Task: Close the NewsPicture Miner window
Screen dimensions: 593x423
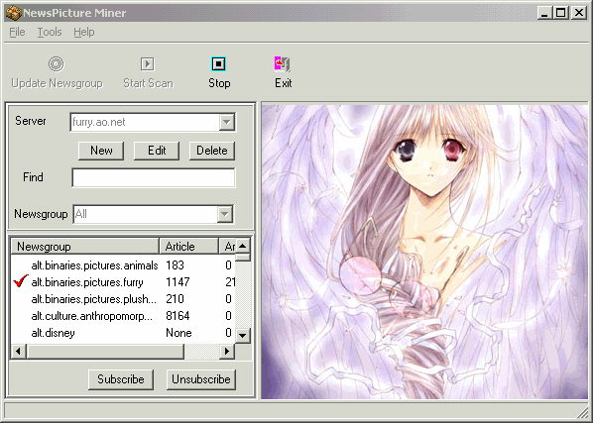Action: (x=579, y=13)
